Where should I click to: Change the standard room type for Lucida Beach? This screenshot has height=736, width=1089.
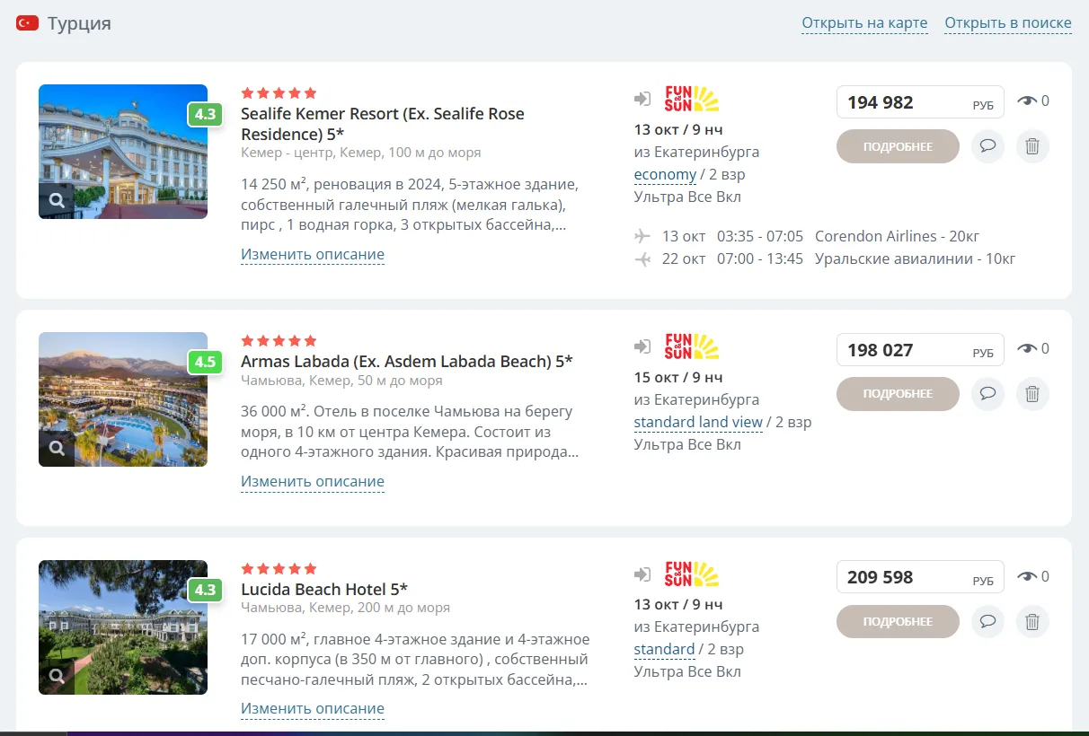664,649
